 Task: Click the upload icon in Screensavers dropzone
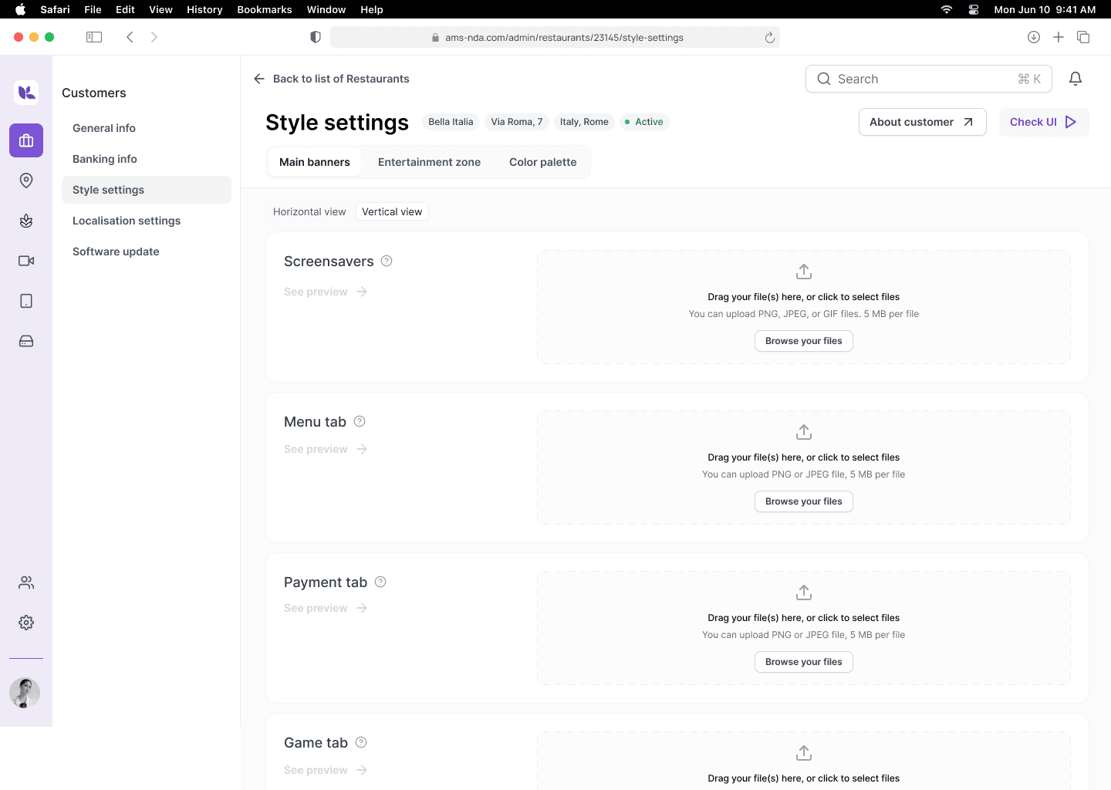[804, 272]
